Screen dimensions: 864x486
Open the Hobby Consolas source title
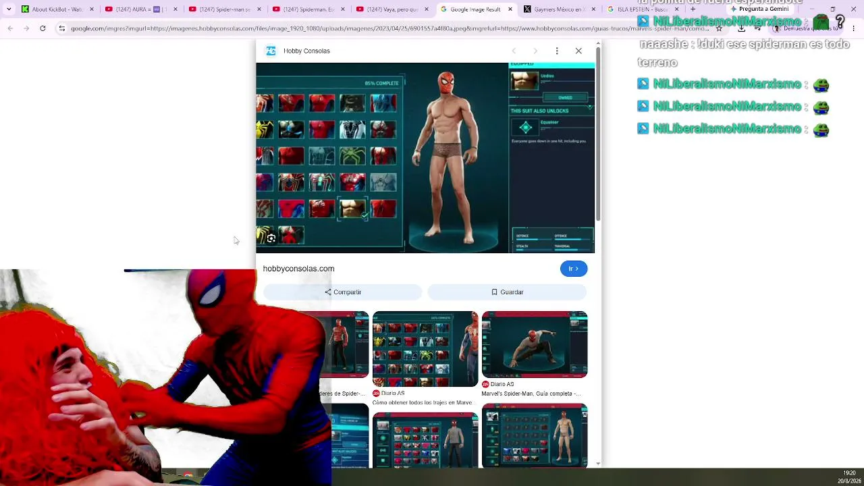(306, 51)
